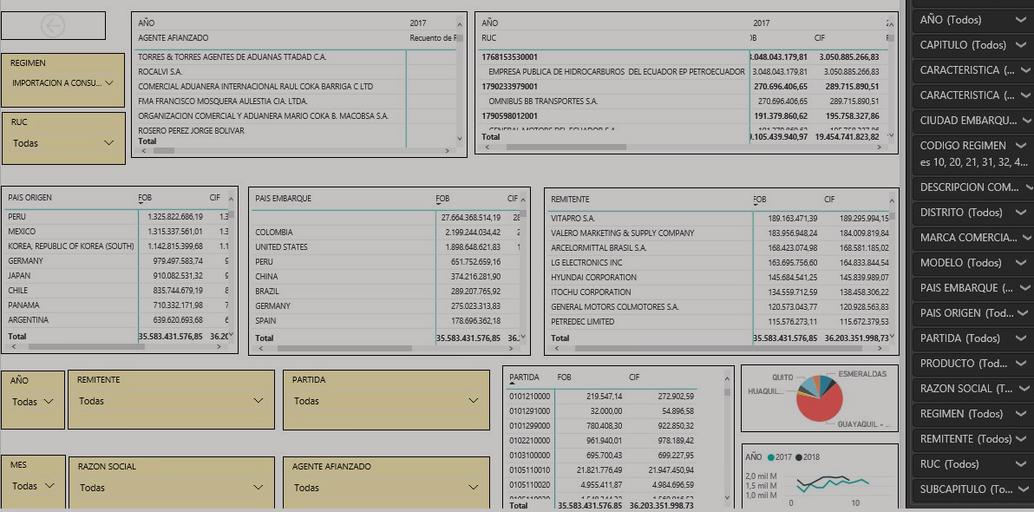Image resolution: width=1034 pixels, height=512 pixels.
Task: Sort by PAIS ORIGEN column header
Action: click(x=29, y=197)
